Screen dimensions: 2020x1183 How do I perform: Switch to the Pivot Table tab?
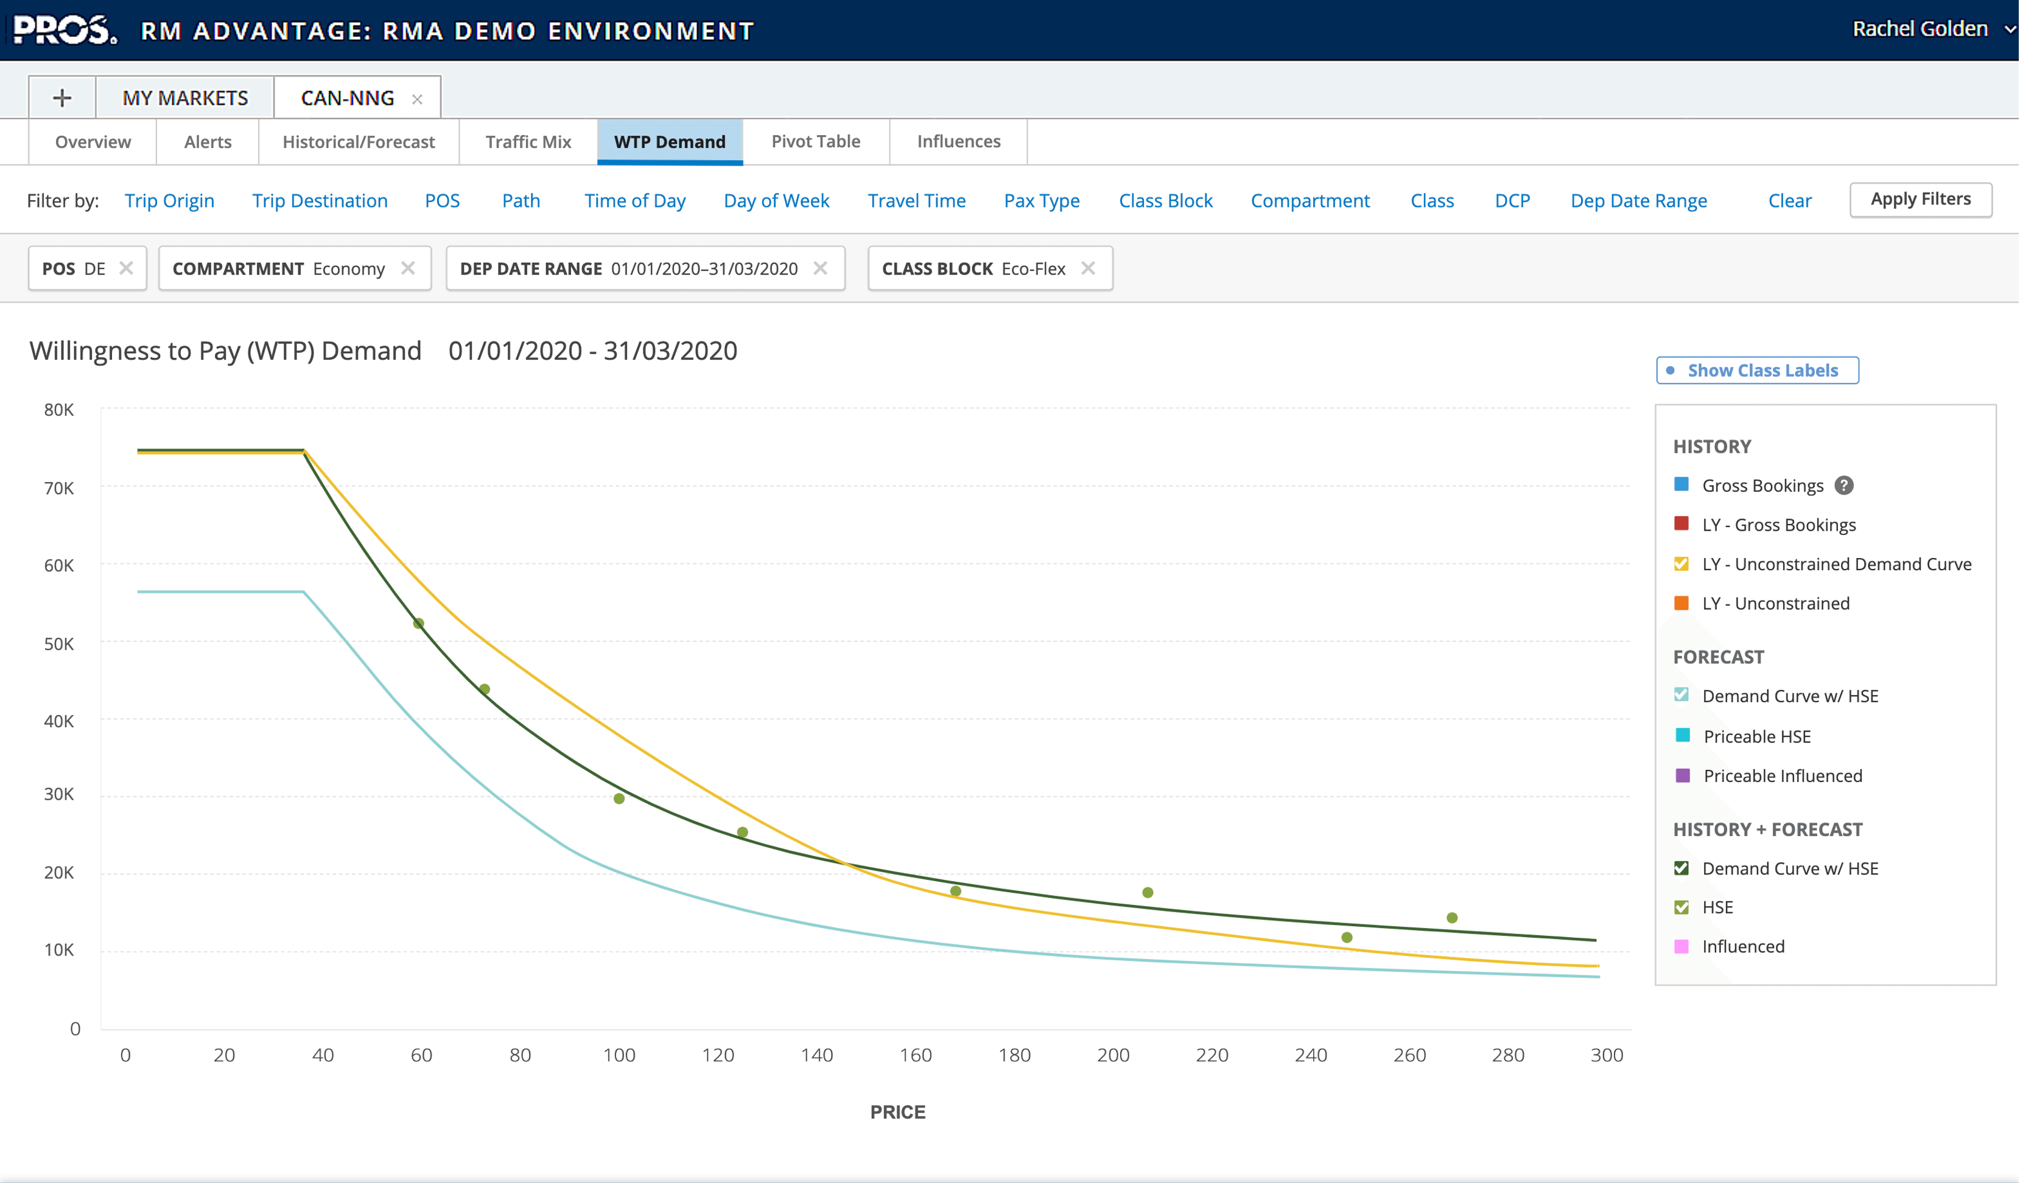click(x=815, y=141)
